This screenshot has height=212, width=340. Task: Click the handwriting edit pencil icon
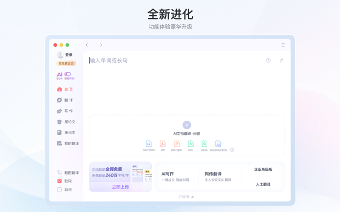point(281,61)
